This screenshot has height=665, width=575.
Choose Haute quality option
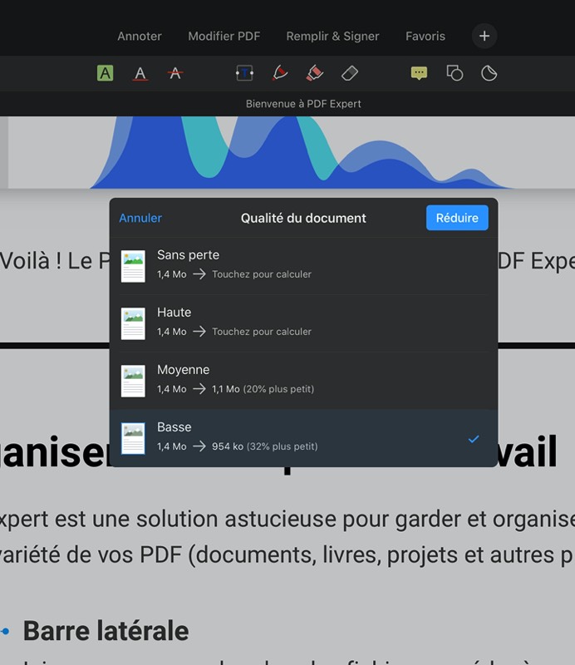pos(303,322)
